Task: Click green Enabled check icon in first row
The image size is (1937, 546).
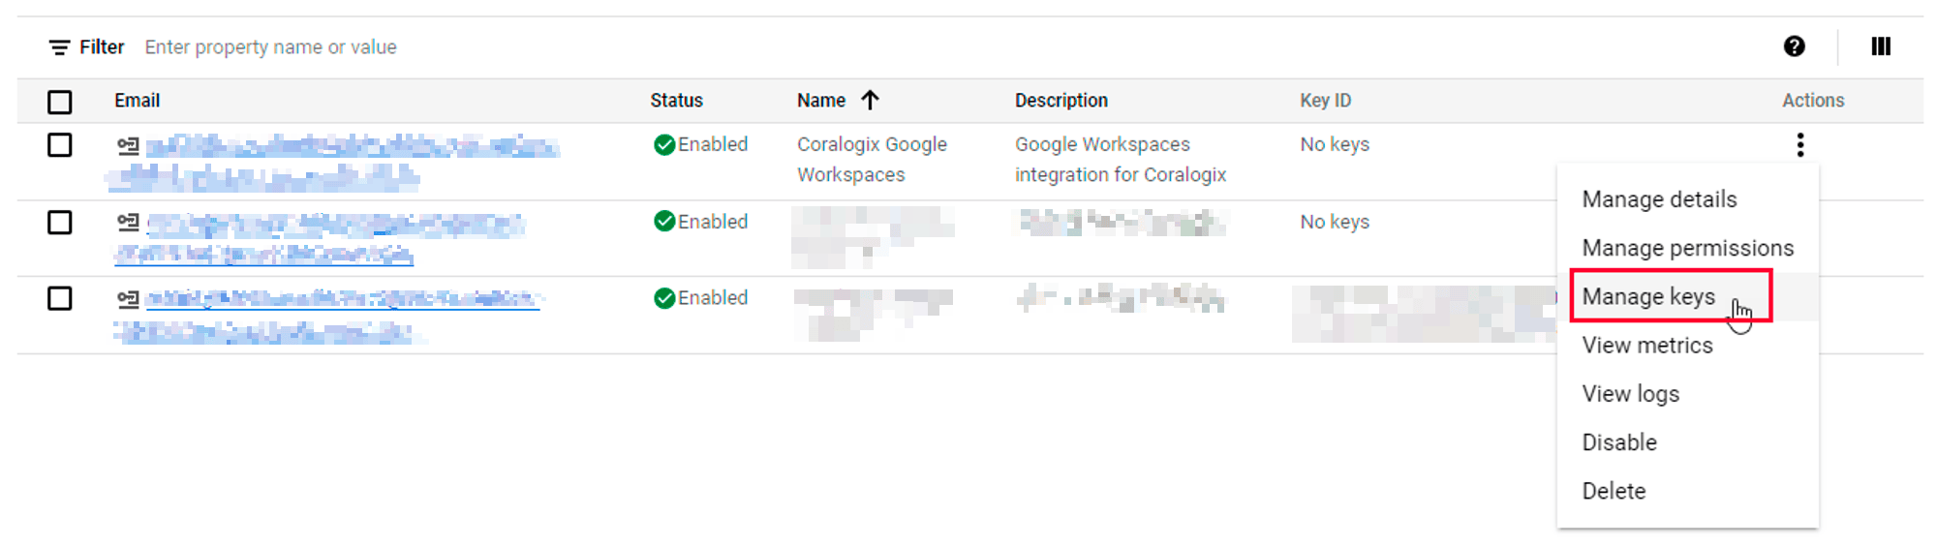Action: point(664,145)
